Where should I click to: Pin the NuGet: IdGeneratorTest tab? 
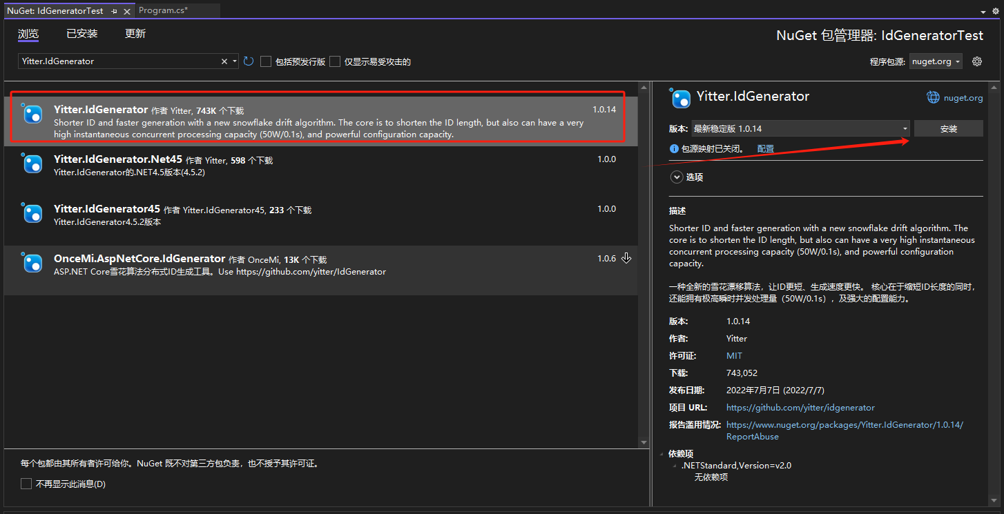(114, 11)
